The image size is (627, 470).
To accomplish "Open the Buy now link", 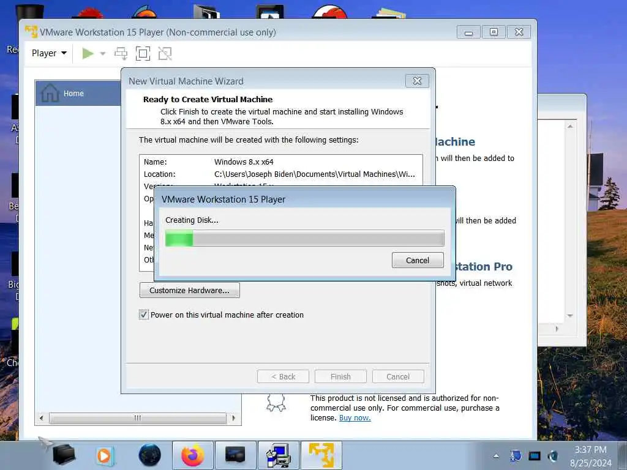I will point(355,417).
